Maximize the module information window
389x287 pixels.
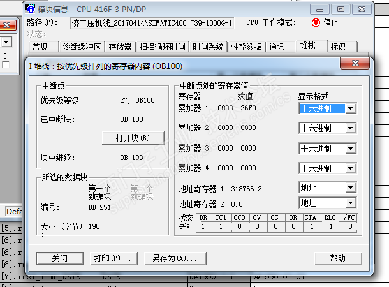tap(341, 10)
